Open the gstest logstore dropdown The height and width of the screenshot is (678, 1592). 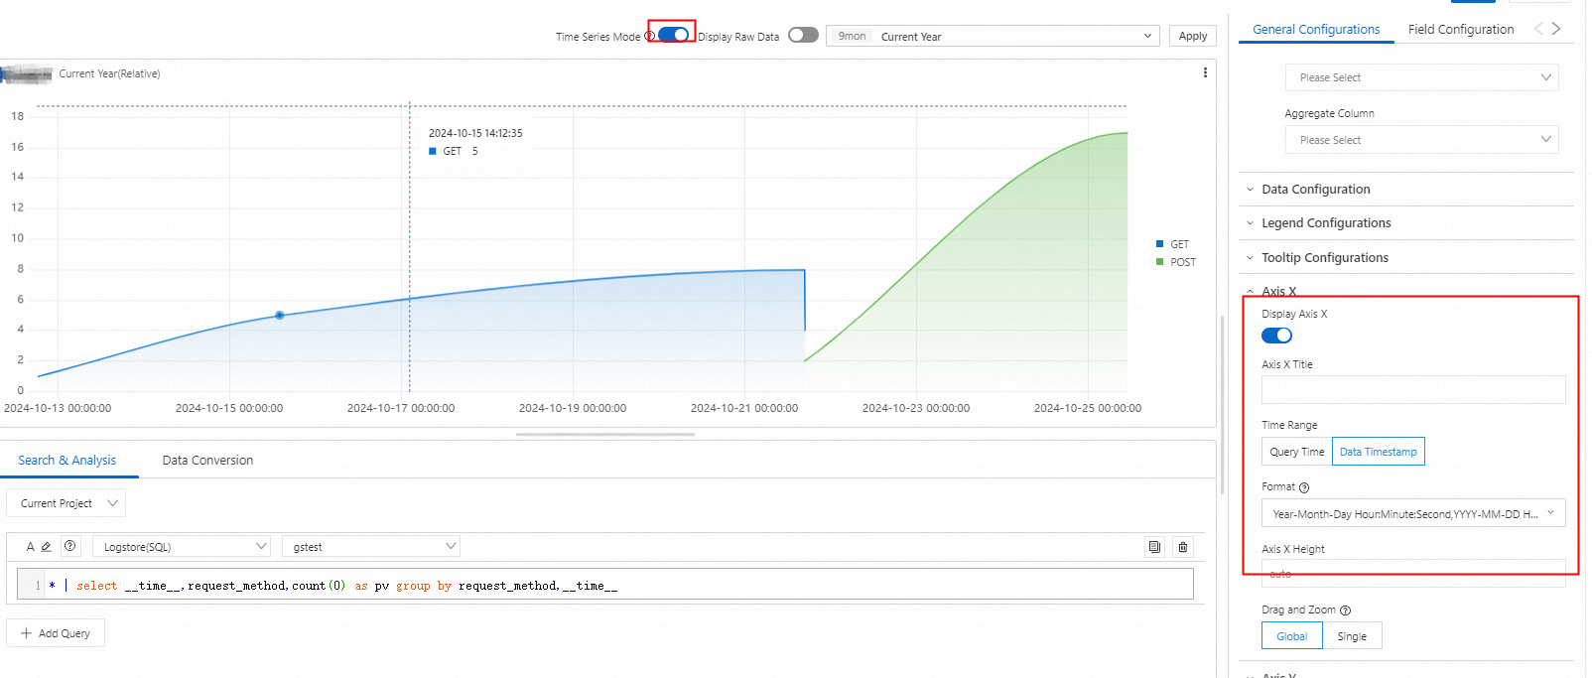click(371, 546)
